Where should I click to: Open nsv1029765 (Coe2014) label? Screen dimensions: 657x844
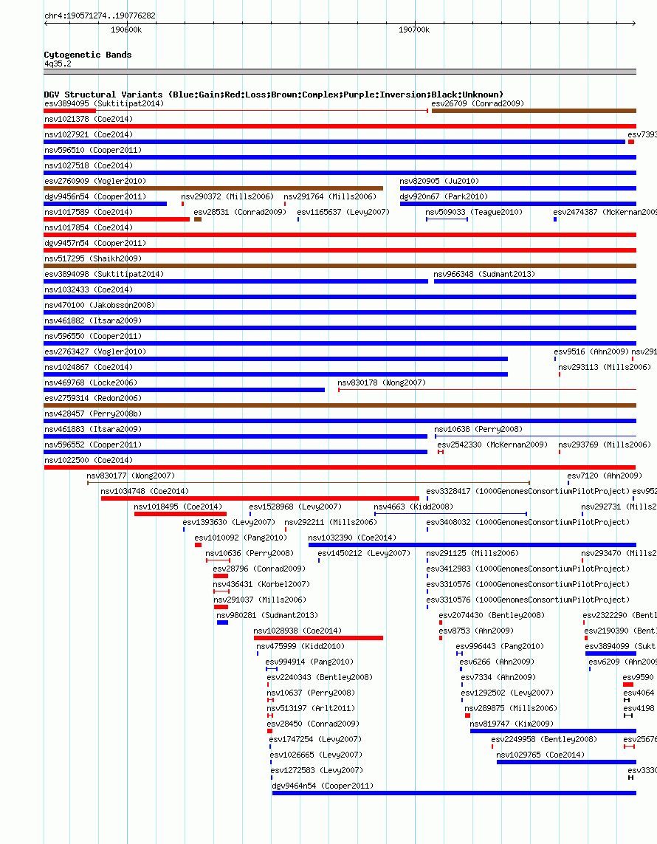pos(540,755)
